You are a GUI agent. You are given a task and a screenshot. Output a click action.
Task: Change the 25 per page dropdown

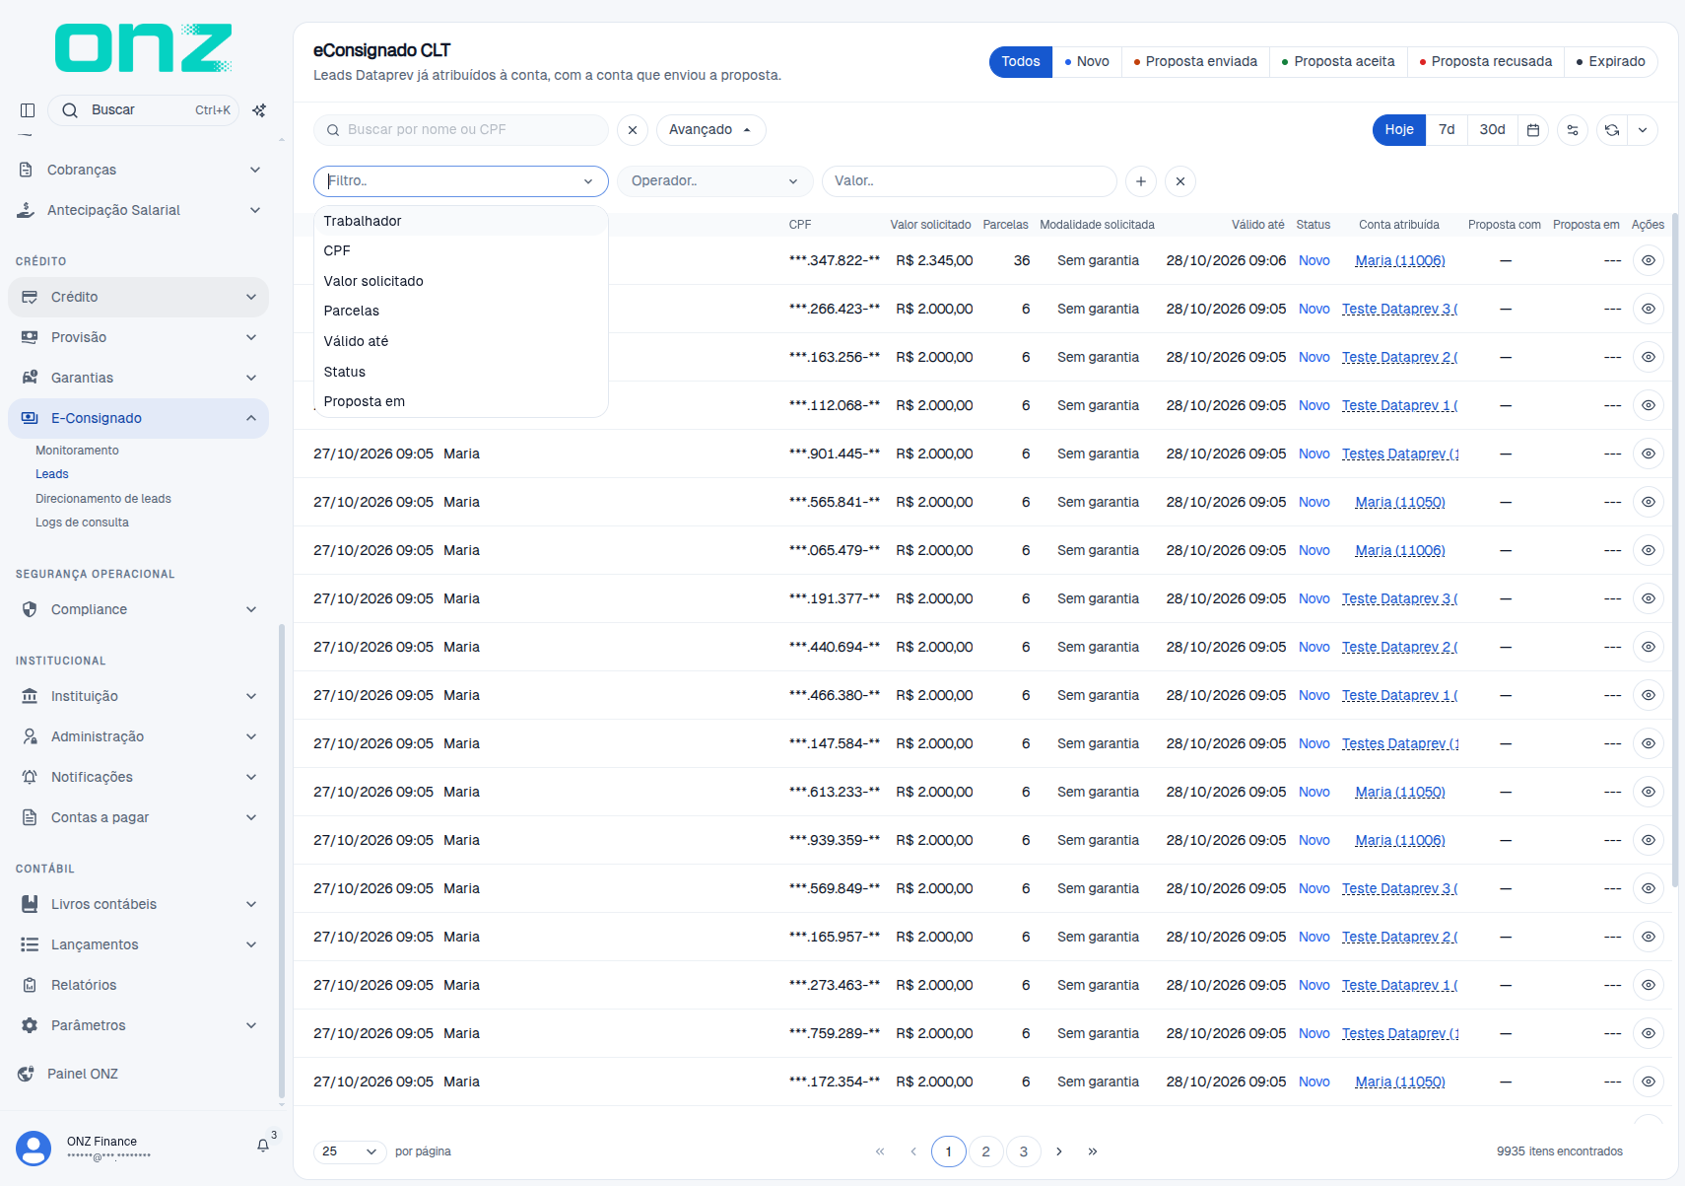point(350,1151)
